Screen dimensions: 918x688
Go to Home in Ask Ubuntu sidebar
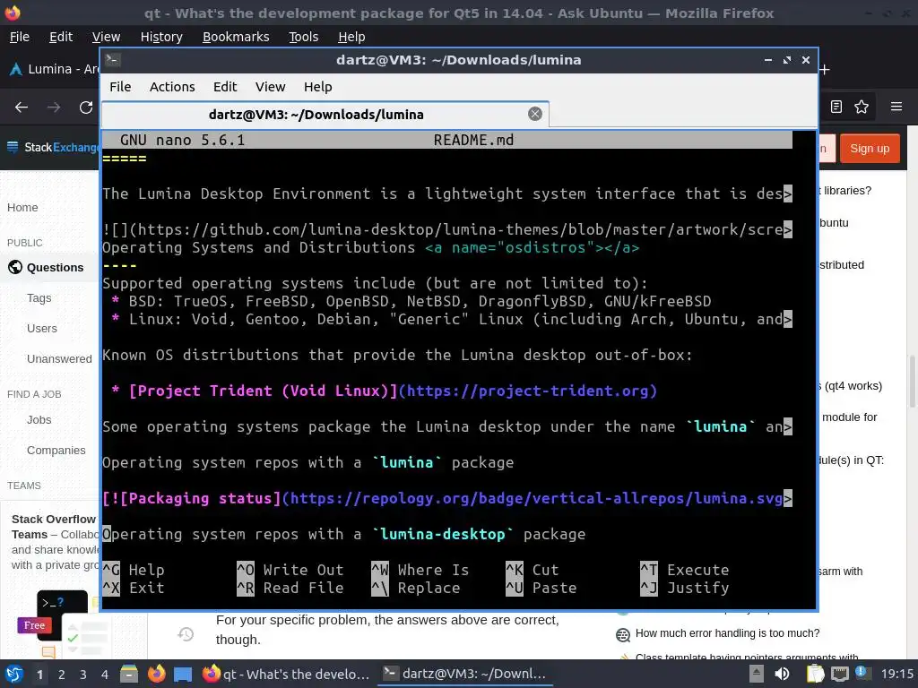point(22,207)
